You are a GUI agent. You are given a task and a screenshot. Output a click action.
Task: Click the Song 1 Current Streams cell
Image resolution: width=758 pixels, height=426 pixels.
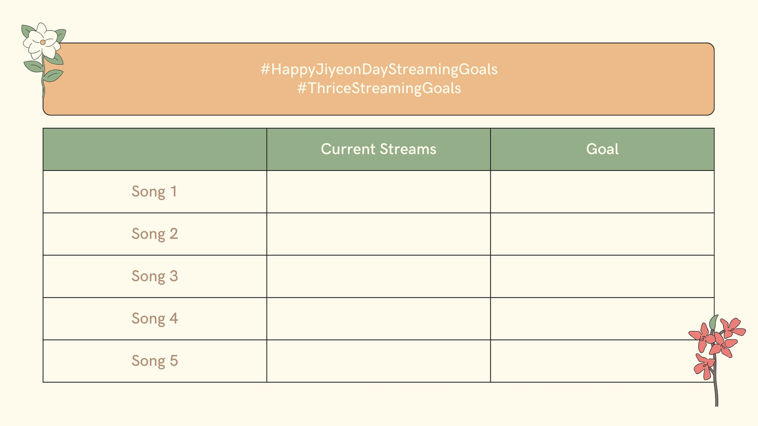click(x=379, y=192)
